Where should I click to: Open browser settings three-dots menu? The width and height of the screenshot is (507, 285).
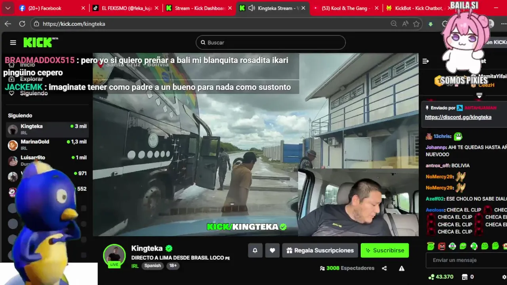[x=503, y=24]
